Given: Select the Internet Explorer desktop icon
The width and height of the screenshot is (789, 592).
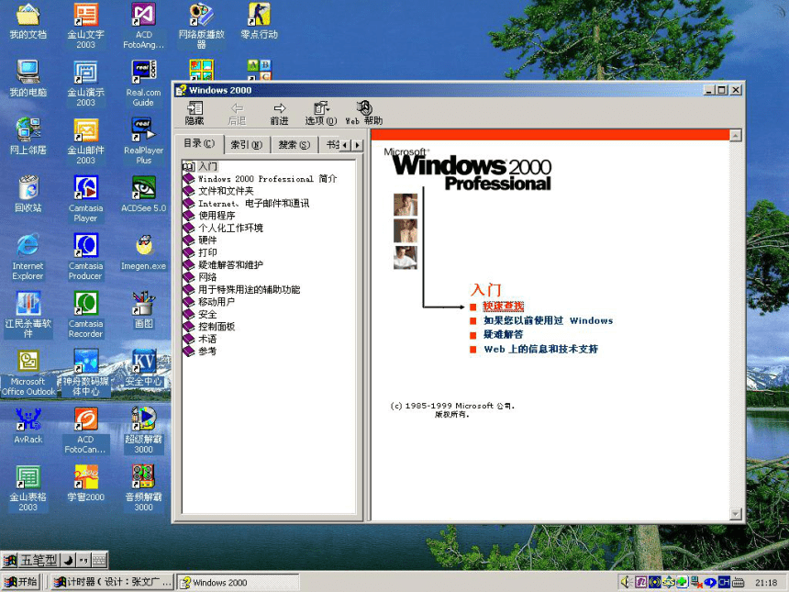Looking at the screenshot, I should click(28, 257).
